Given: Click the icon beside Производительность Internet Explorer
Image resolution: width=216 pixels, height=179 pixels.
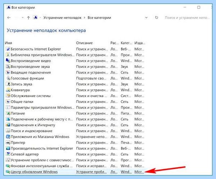Looking at the screenshot, I should pyautogui.click(x=8, y=148).
